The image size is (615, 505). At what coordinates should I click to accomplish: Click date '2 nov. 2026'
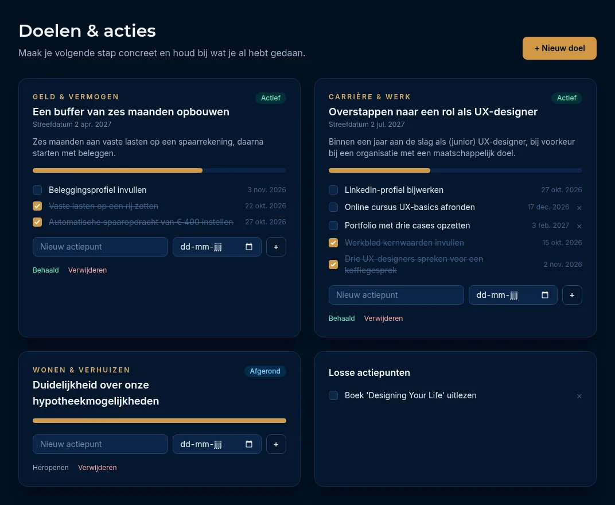[563, 265]
